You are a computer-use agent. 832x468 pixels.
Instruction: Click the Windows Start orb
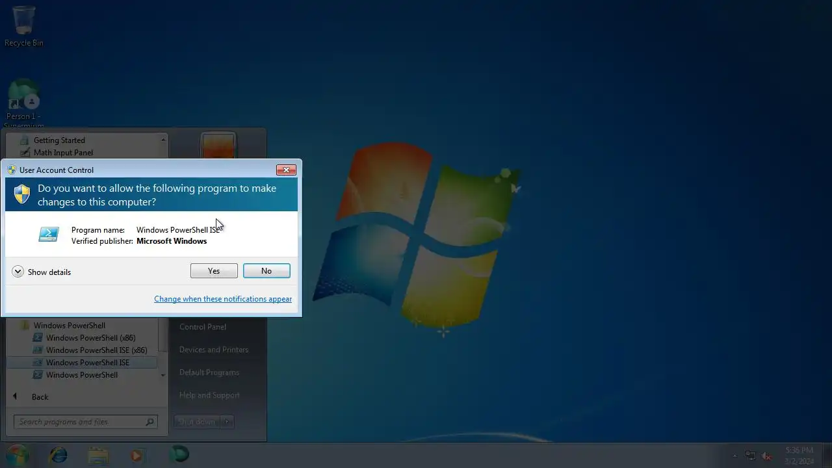click(x=18, y=454)
